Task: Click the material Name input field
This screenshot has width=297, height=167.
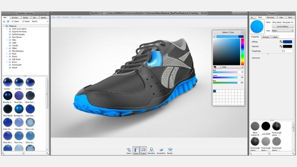Action: [283, 22]
